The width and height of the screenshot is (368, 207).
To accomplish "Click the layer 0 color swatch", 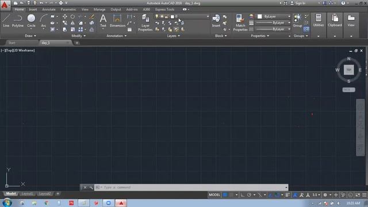I will [x=172, y=17].
